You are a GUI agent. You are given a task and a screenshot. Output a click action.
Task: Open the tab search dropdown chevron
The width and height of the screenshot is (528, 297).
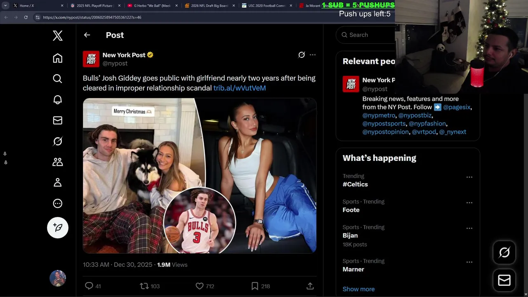pyautogui.click(x=5, y=6)
